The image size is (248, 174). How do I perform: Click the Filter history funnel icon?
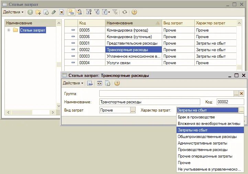coord(104,12)
